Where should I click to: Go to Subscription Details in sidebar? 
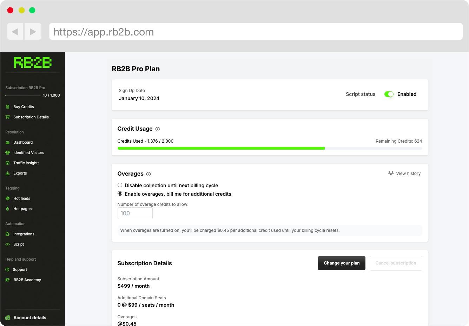tap(31, 117)
